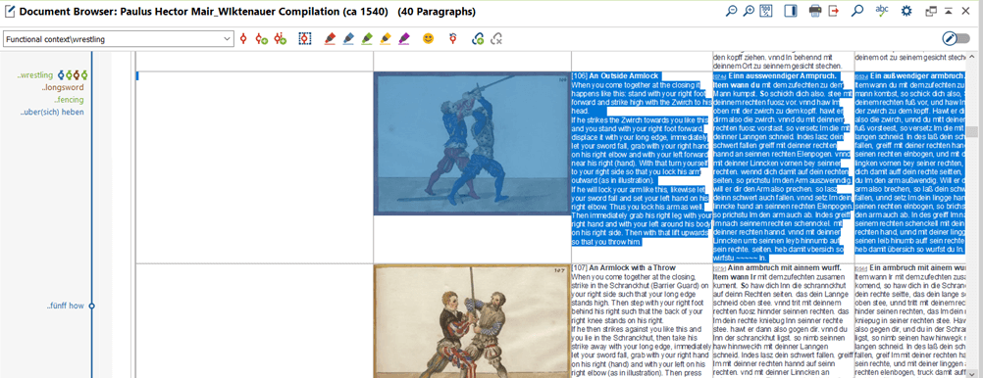
Task: Open the emoticode smiley icon
Action: 428,39
